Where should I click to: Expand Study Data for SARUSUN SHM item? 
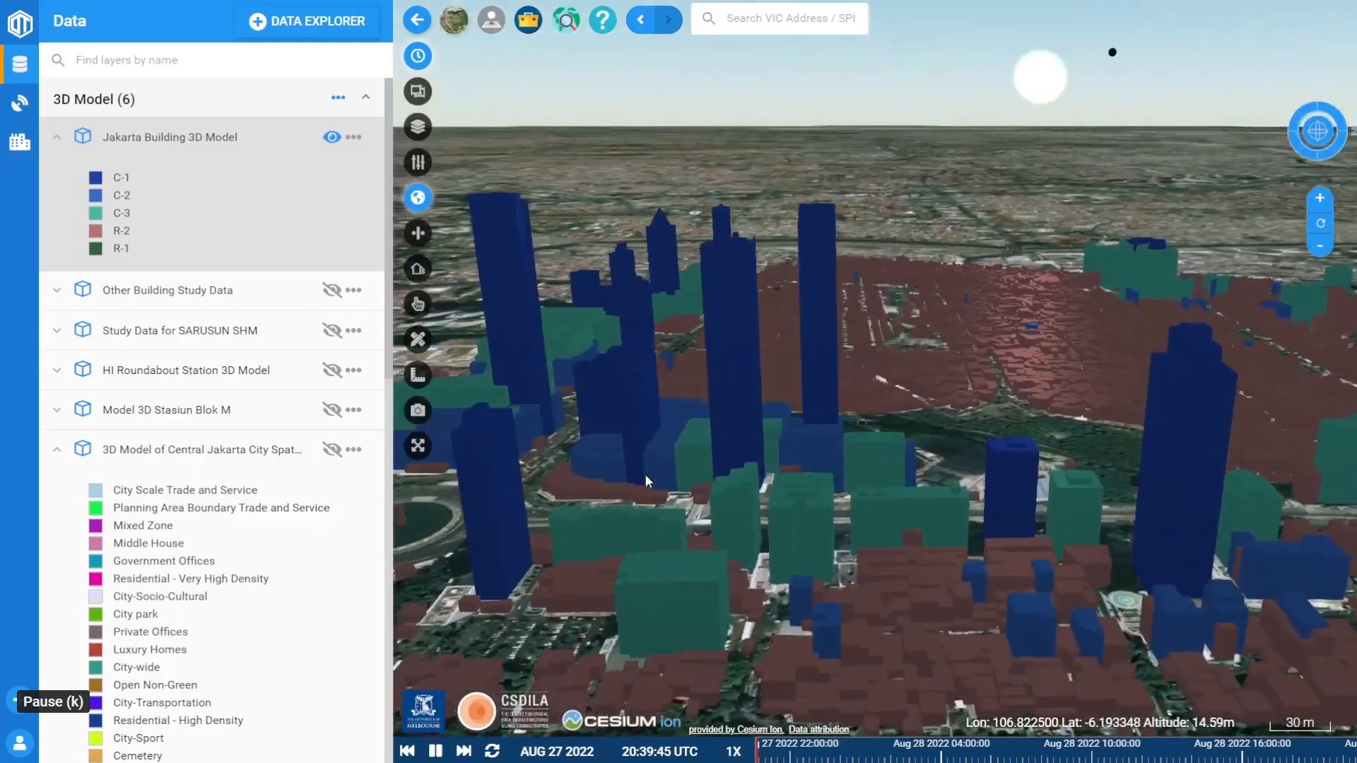click(x=57, y=330)
